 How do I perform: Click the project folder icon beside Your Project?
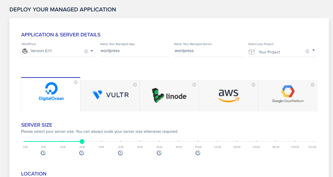pyautogui.click(x=251, y=52)
